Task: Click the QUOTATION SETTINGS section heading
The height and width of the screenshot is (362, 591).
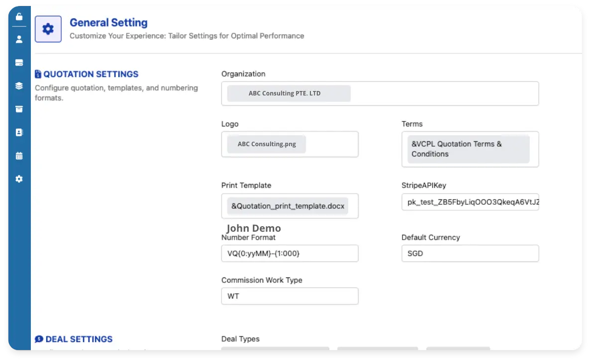Action: click(91, 74)
